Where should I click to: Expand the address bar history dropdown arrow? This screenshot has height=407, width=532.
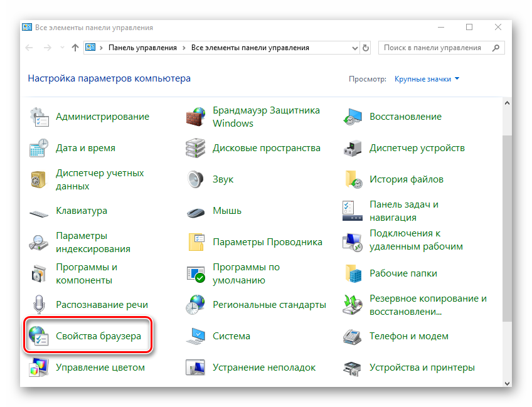coord(354,48)
